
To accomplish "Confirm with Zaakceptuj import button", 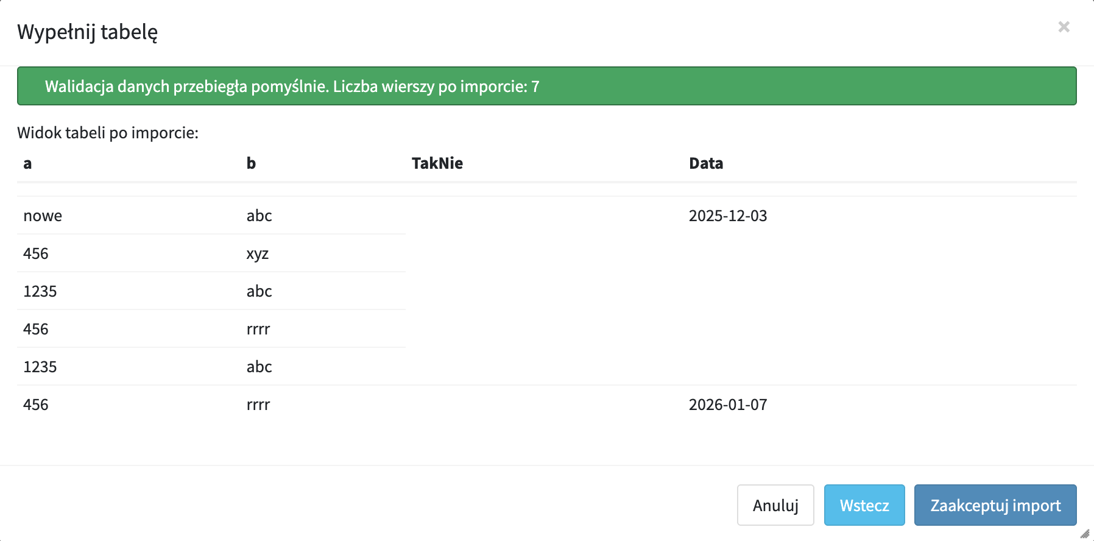I will [x=995, y=505].
